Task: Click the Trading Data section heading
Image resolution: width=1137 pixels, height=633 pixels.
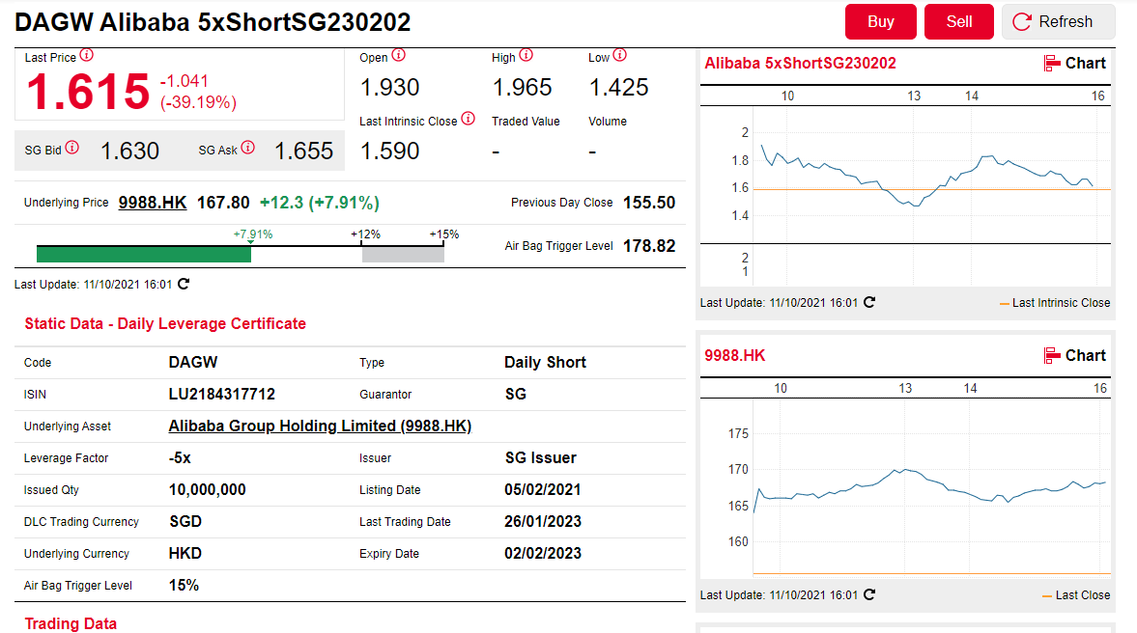Action: point(71,623)
